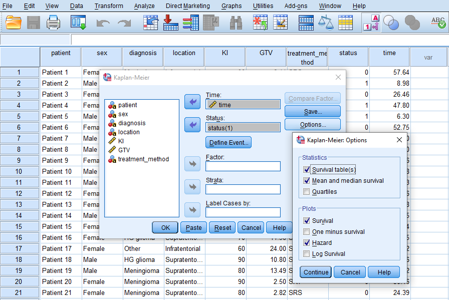The height and width of the screenshot is (300, 449).
Task: Open the Graphs menu
Action: (232, 6)
